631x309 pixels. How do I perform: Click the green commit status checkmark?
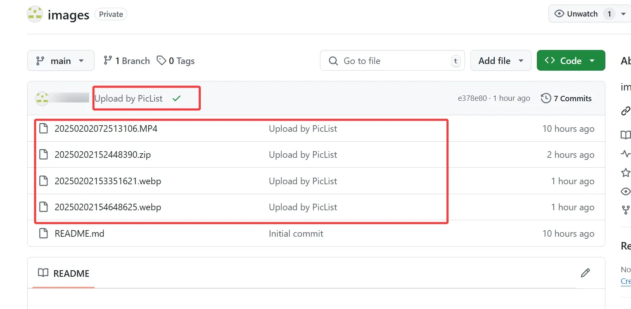[176, 98]
